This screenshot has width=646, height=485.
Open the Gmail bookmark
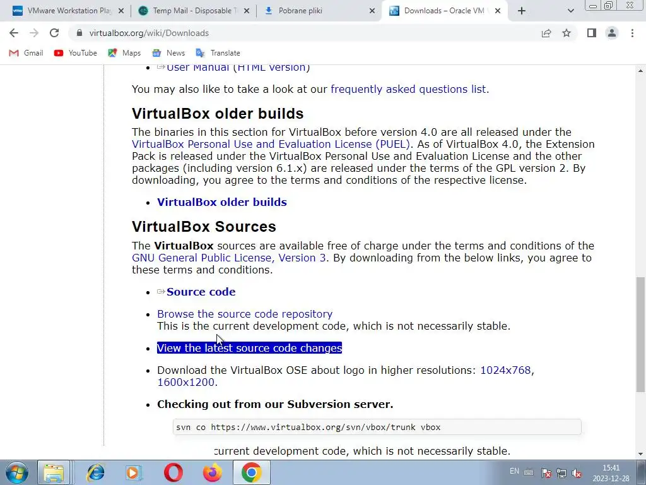click(x=26, y=53)
